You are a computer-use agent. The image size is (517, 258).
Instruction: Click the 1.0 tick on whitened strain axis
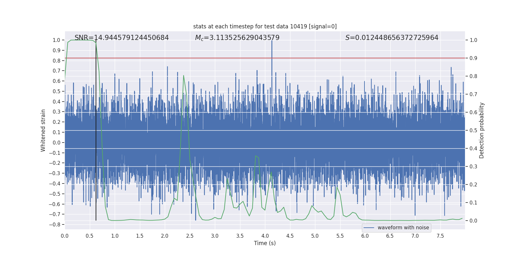click(56, 40)
